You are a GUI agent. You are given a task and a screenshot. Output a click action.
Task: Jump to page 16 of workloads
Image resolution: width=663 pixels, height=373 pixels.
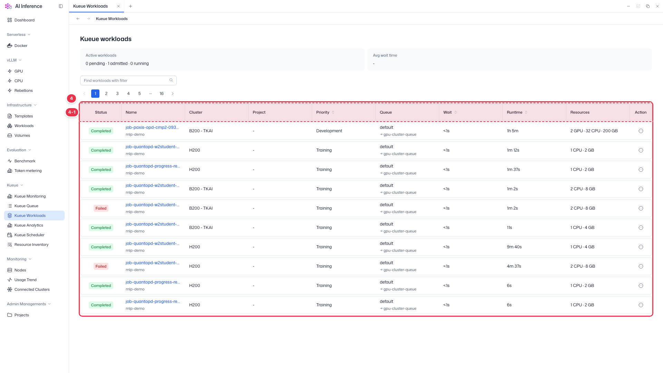[162, 94]
